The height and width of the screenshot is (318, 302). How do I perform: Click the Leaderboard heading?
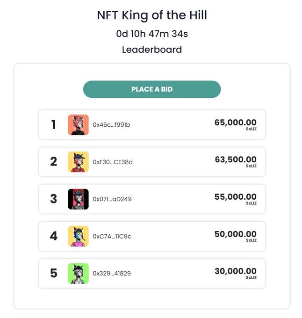click(x=152, y=50)
